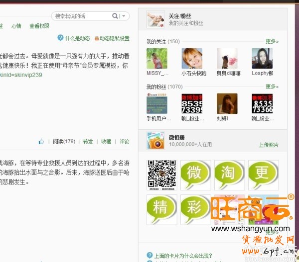This screenshot has height=262, width=299.
Task: Click the QR code image
Action: (161, 174)
